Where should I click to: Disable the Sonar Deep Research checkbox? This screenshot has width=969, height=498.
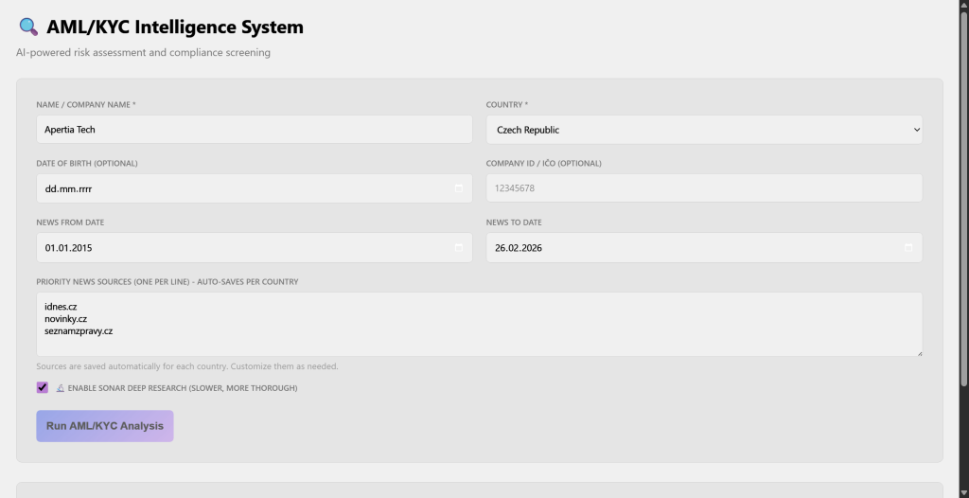click(x=43, y=387)
